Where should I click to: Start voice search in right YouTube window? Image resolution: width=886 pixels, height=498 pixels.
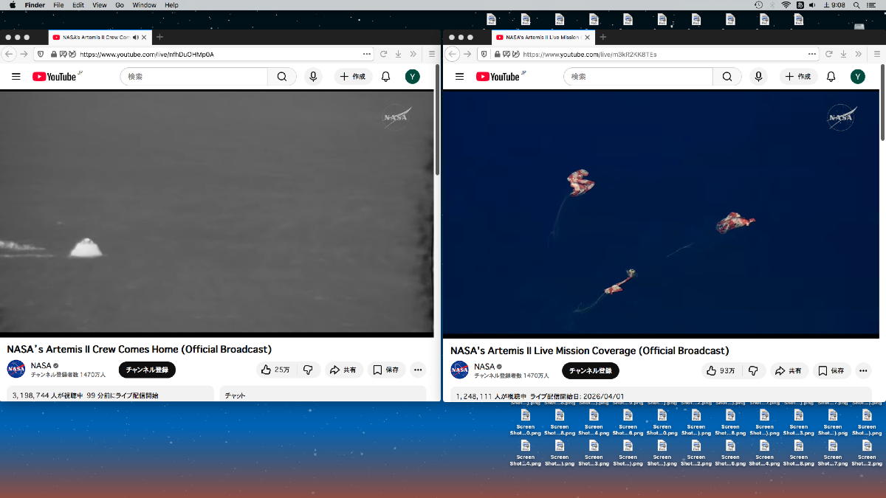coord(758,76)
